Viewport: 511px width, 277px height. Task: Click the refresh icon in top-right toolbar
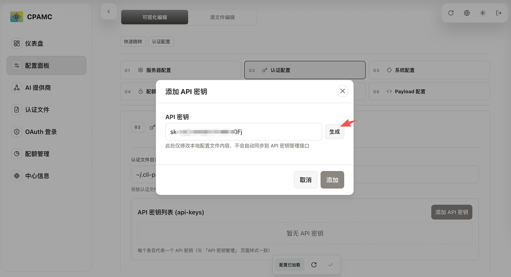[451, 13]
